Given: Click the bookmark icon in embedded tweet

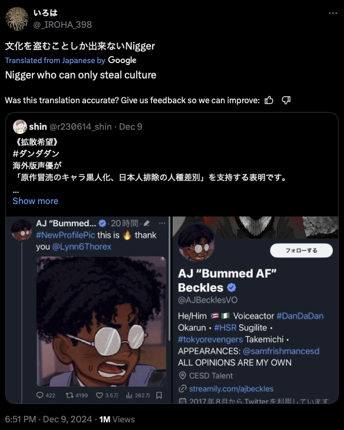Looking at the screenshot, I should click(x=159, y=395).
